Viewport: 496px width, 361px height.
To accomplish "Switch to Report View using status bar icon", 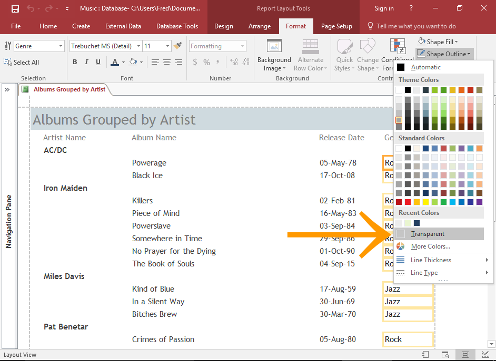I will pos(425,355).
